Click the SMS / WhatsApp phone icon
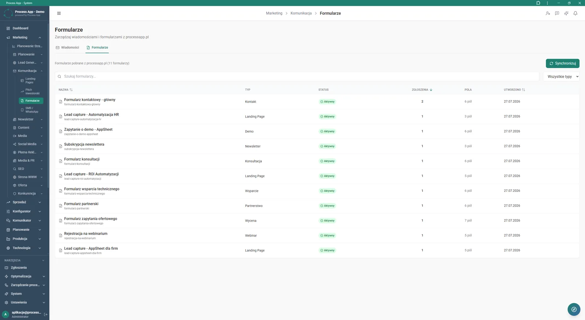The height and width of the screenshot is (320, 585). pyautogui.click(x=22, y=110)
